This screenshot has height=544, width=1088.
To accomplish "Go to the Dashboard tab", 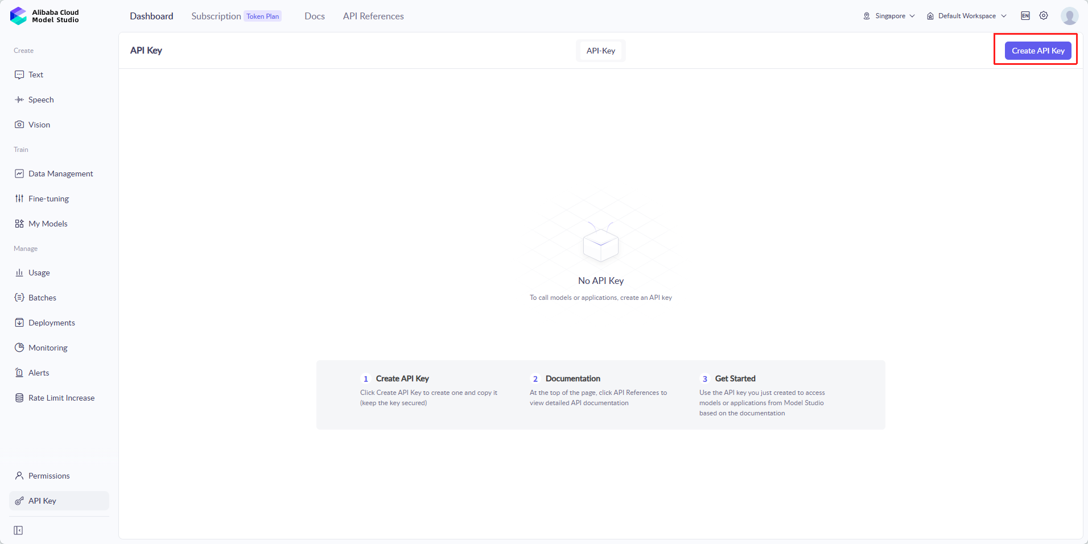I will pos(151,16).
